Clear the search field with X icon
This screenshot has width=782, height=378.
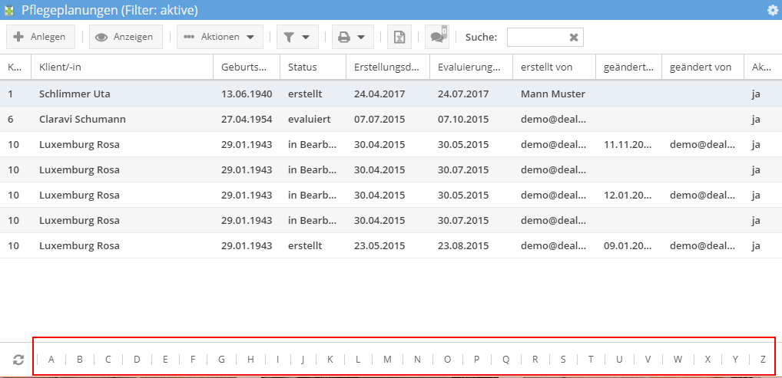573,38
